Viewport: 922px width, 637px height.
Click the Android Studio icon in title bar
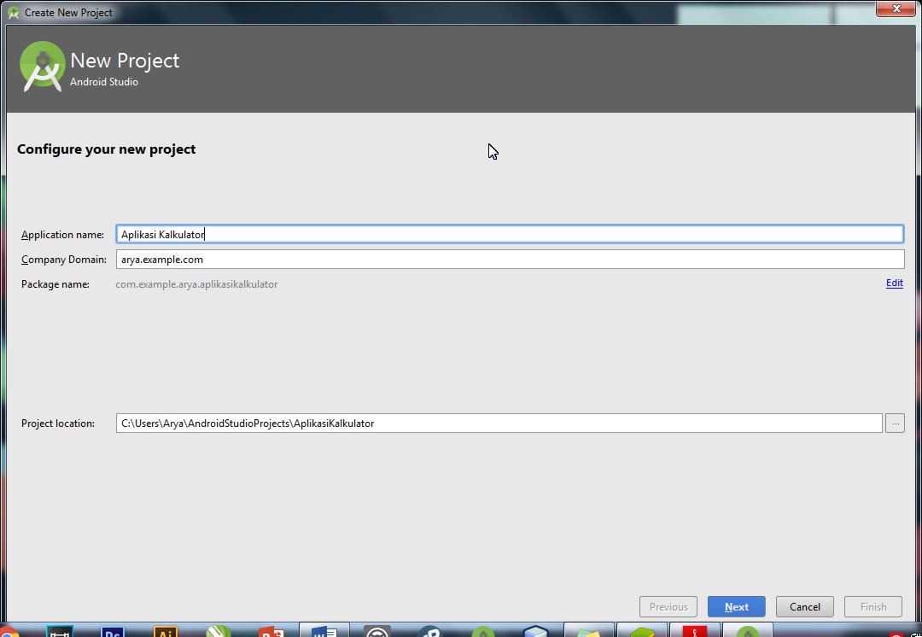tap(14, 12)
